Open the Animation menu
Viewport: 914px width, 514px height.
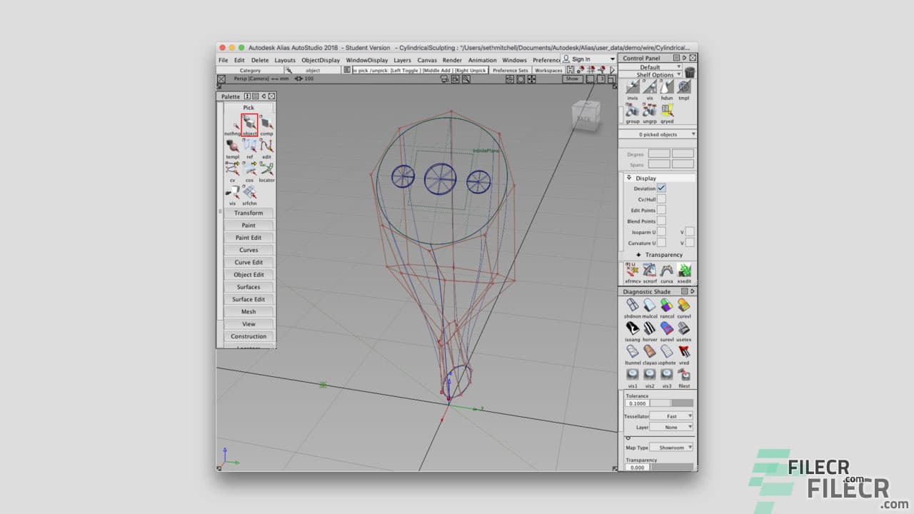point(482,60)
